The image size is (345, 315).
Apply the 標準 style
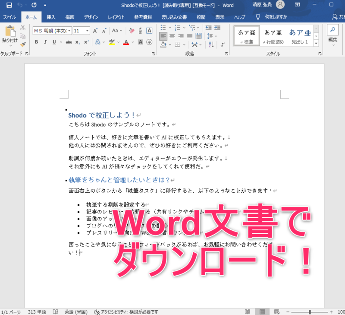click(x=247, y=36)
